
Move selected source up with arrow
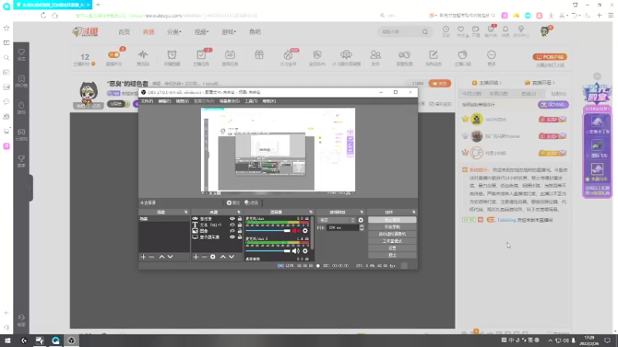tap(222, 257)
